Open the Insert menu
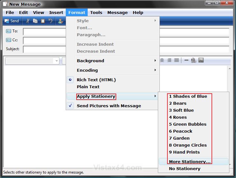The height and width of the screenshot is (178, 236). click(x=56, y=12)
